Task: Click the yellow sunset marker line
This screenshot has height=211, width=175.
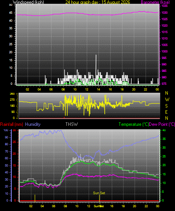Action: coord(99,198)
